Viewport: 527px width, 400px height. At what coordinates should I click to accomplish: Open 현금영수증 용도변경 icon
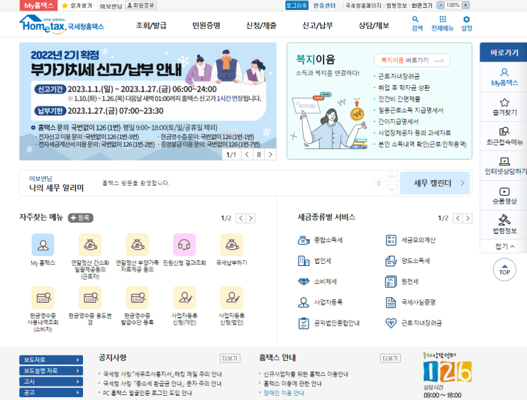[90, 297]
